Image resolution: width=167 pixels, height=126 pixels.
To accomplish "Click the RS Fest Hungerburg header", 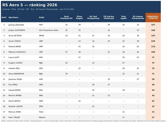I will tap(93, 17).
